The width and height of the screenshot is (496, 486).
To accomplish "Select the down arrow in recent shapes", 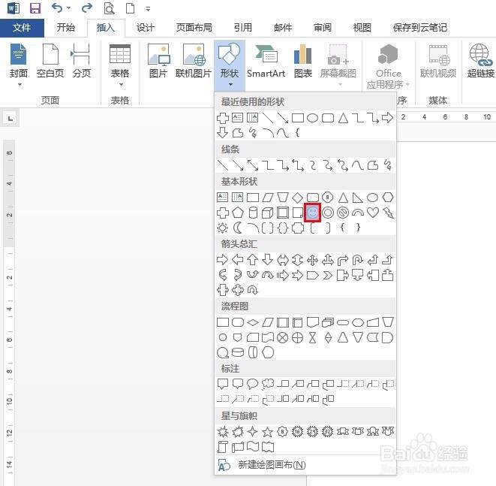I will (222, 133).
